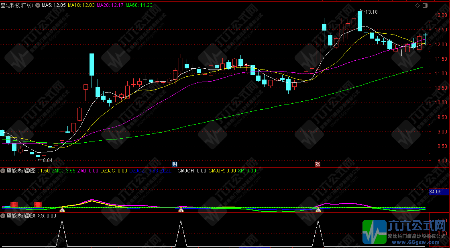Screen dimensions: 450x248
Task: Click the diamond icon at chart top-right
Action: coord(418,5)
